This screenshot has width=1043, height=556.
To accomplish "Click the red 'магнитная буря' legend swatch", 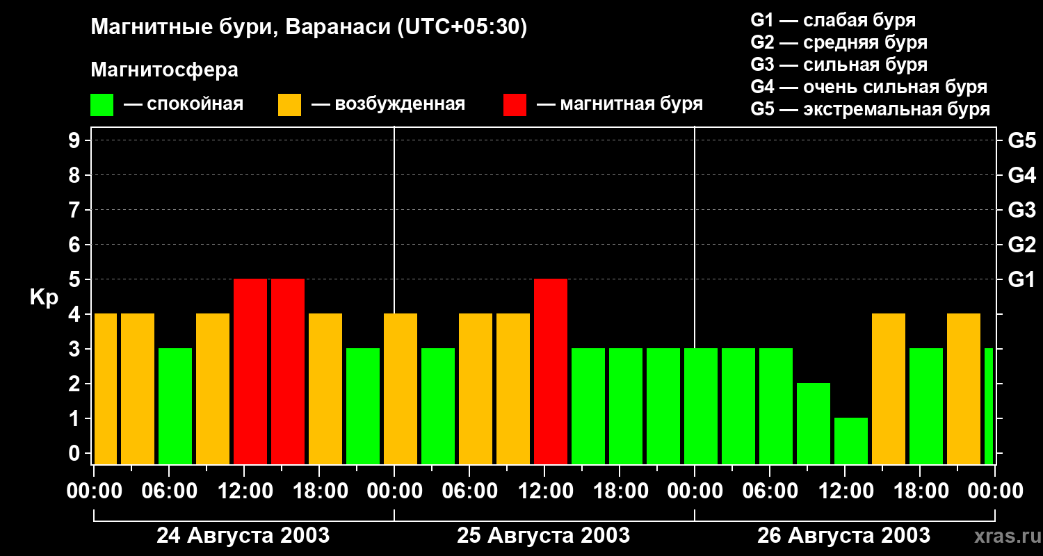I will (515, 105).
